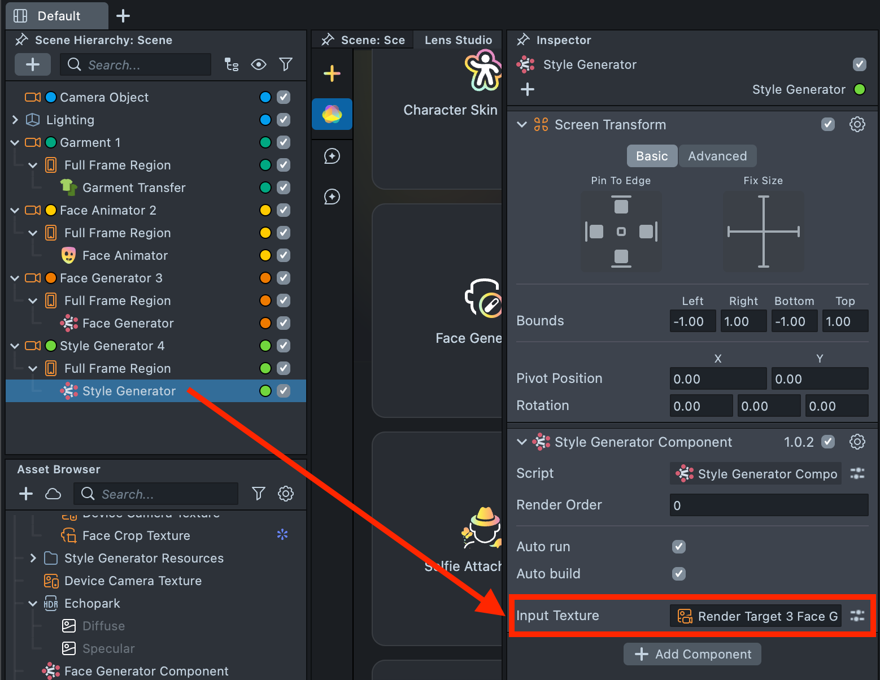The image size is (880, 680).
Task: Open the Lens Studio tab
Action: pos(458,40)
